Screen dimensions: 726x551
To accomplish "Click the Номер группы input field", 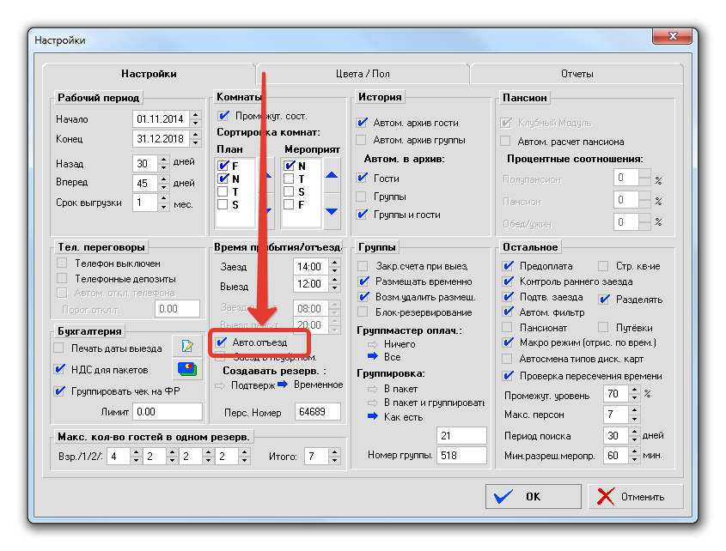I will click(x=461, y=456).
